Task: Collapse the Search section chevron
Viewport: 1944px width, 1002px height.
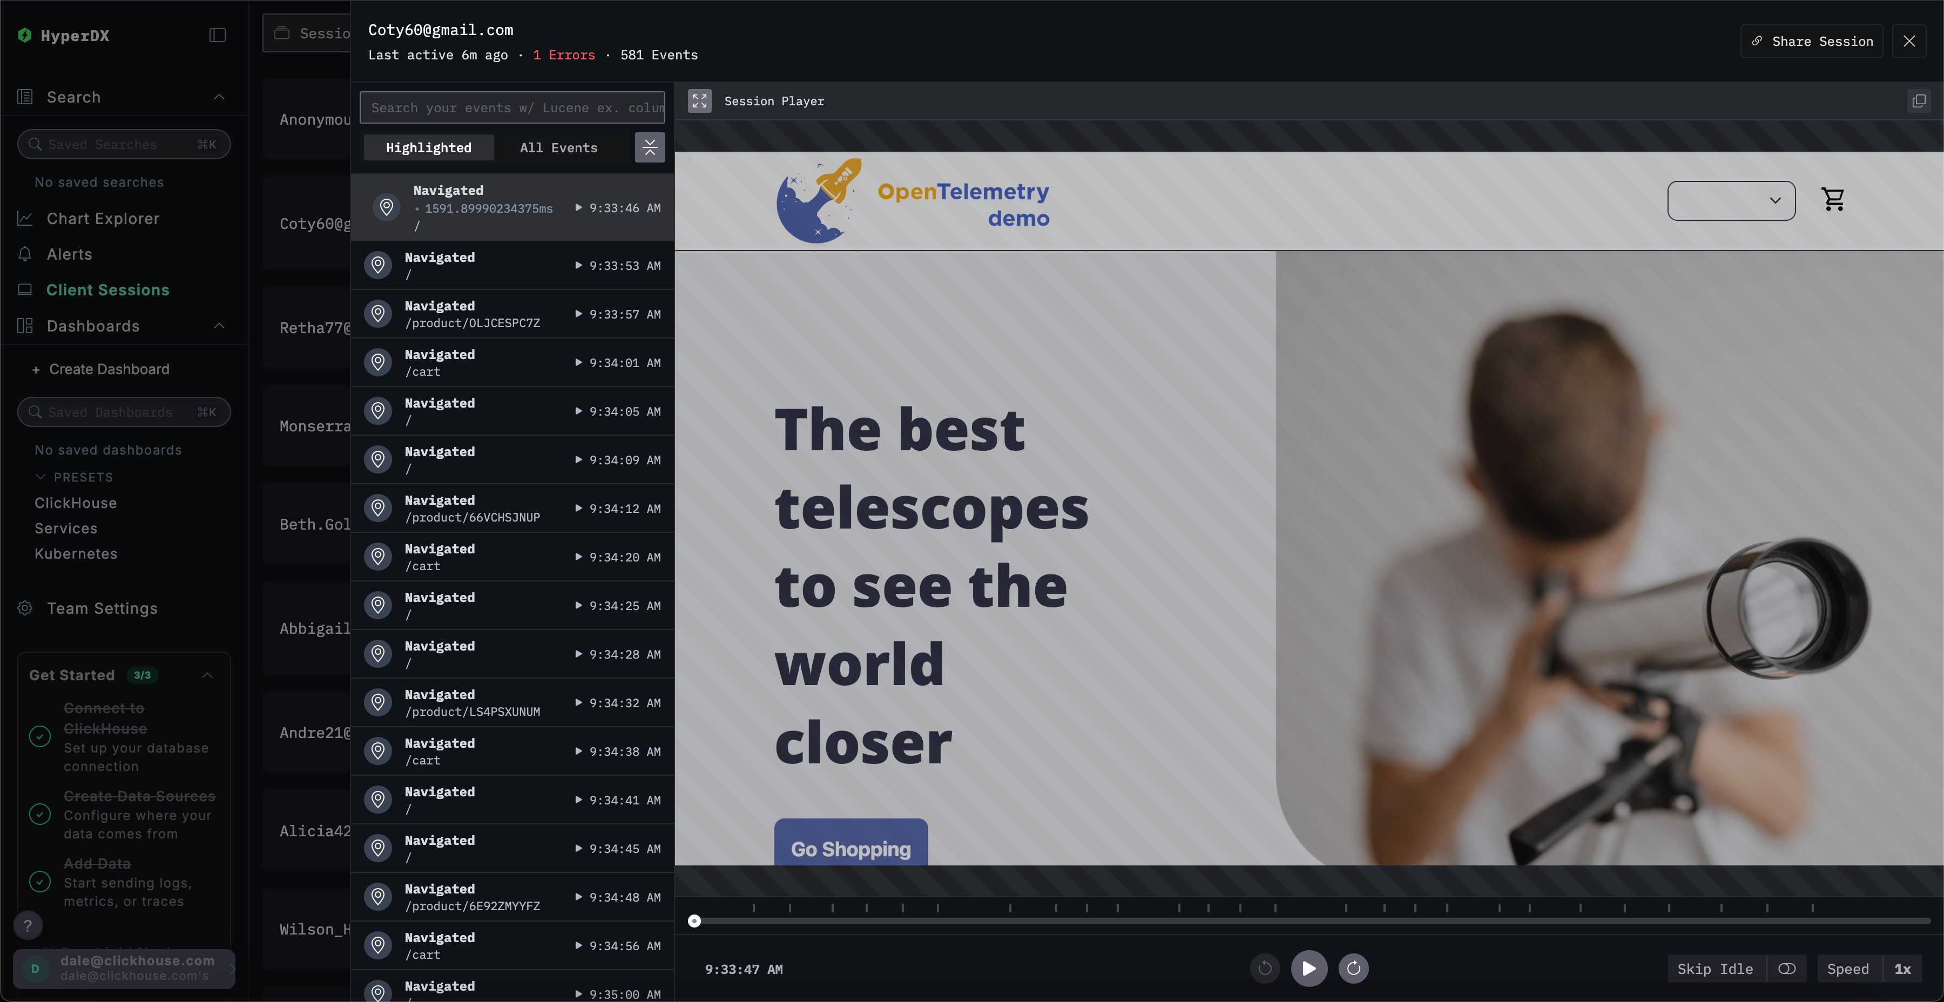Action: coord(219,97)
